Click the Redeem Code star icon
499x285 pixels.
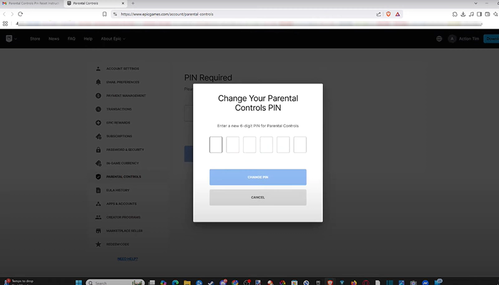coord(99,245)
